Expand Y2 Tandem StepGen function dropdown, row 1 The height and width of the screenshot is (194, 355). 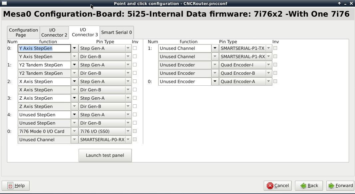tap(75, 65)
